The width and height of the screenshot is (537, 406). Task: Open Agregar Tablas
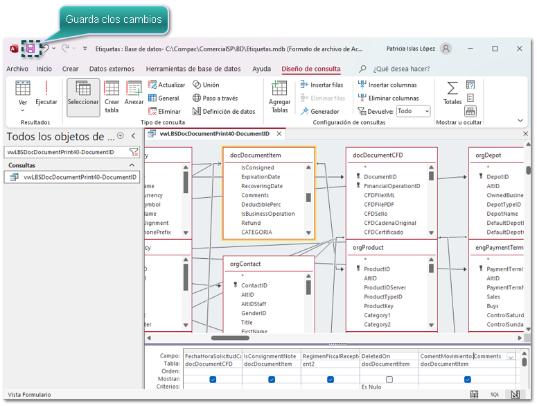tap(279, 96)
